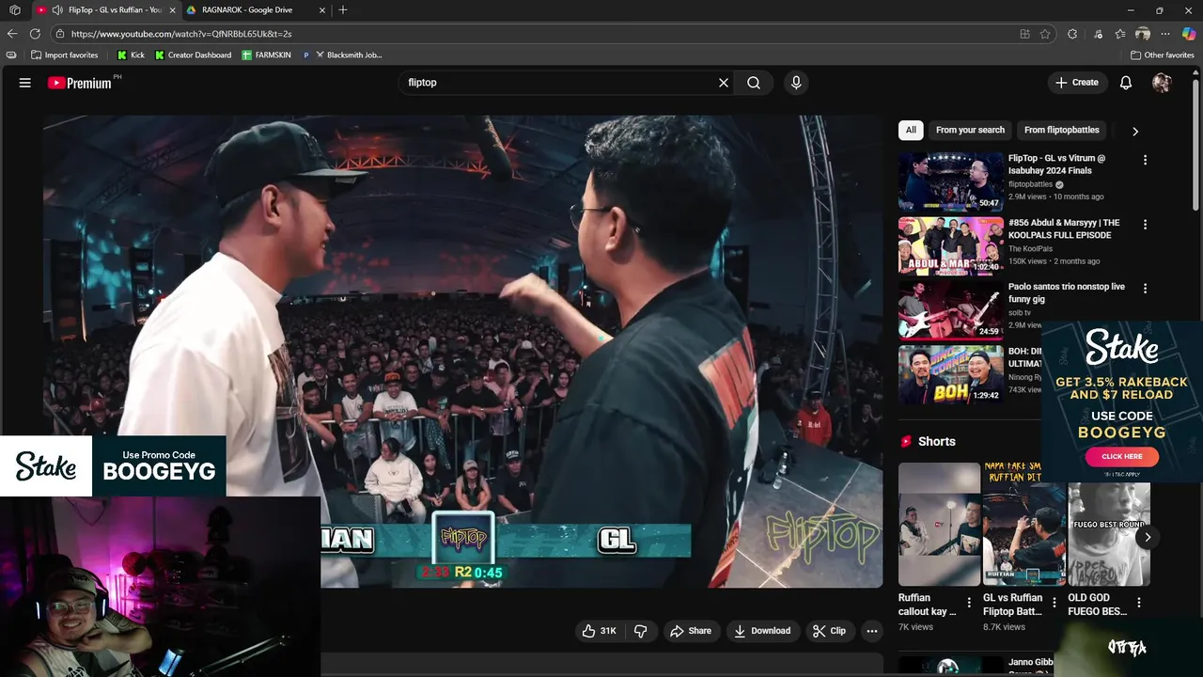Click the magnifier search button
Screen dimensions: 1203x677
pyautogui.click(x=754, y=83)
